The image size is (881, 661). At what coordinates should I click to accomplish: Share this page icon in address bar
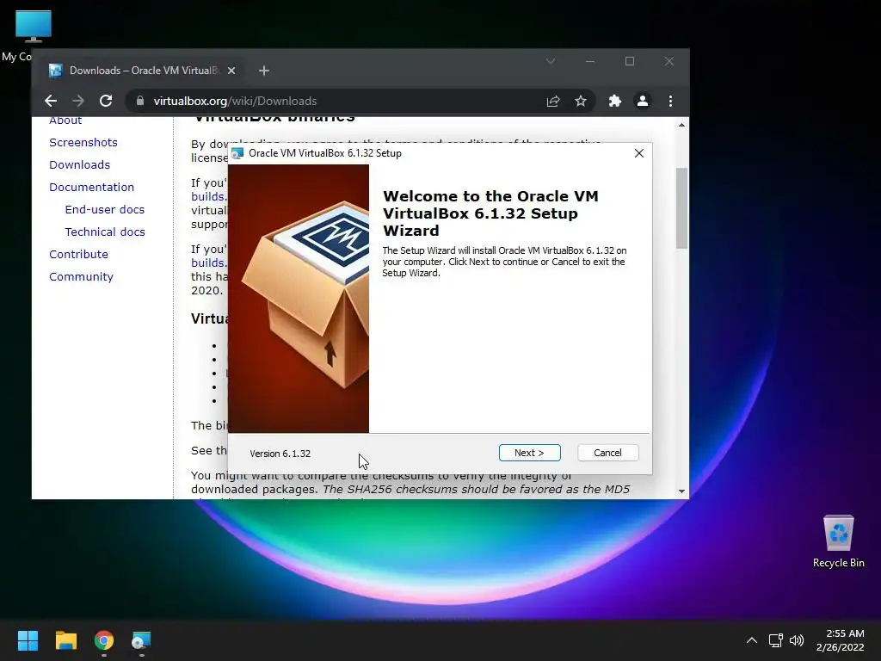point(553,101)
